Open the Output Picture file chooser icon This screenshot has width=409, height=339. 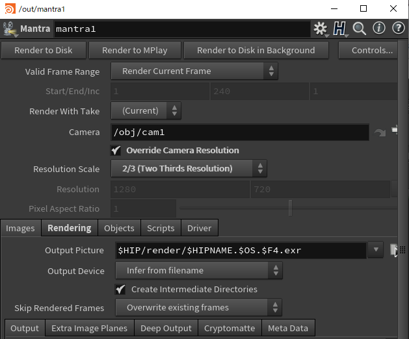[x=395, y=250]
